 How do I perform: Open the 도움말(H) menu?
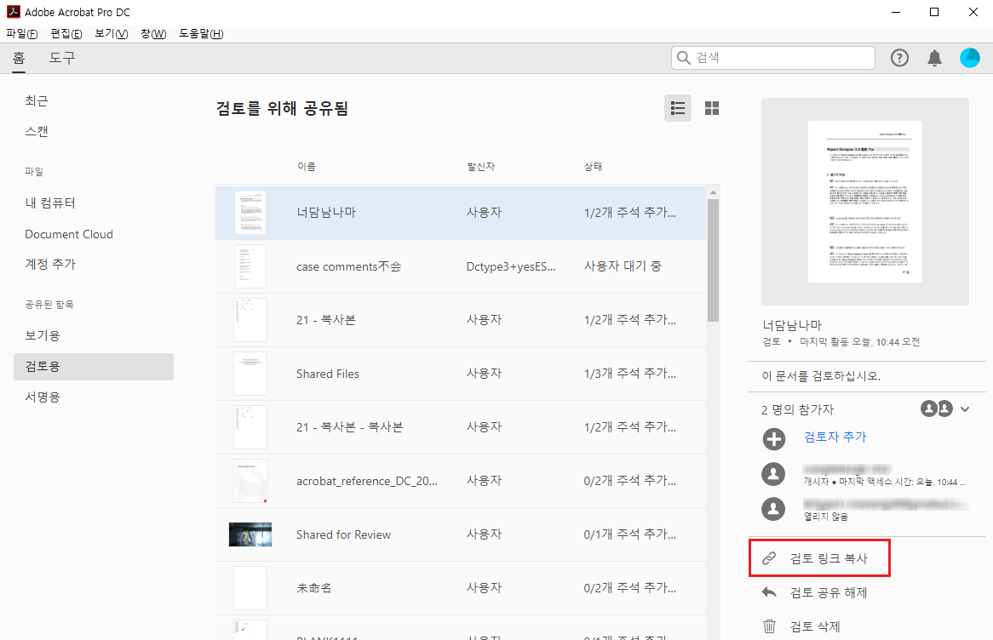click(201, 33)
